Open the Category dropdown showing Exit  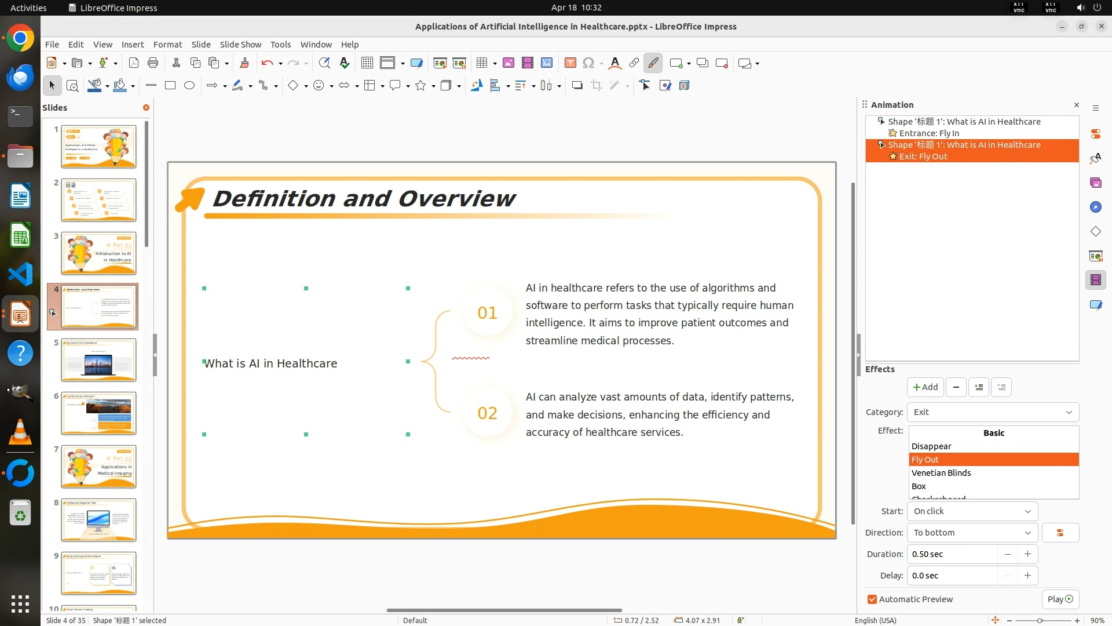[993, 412]
